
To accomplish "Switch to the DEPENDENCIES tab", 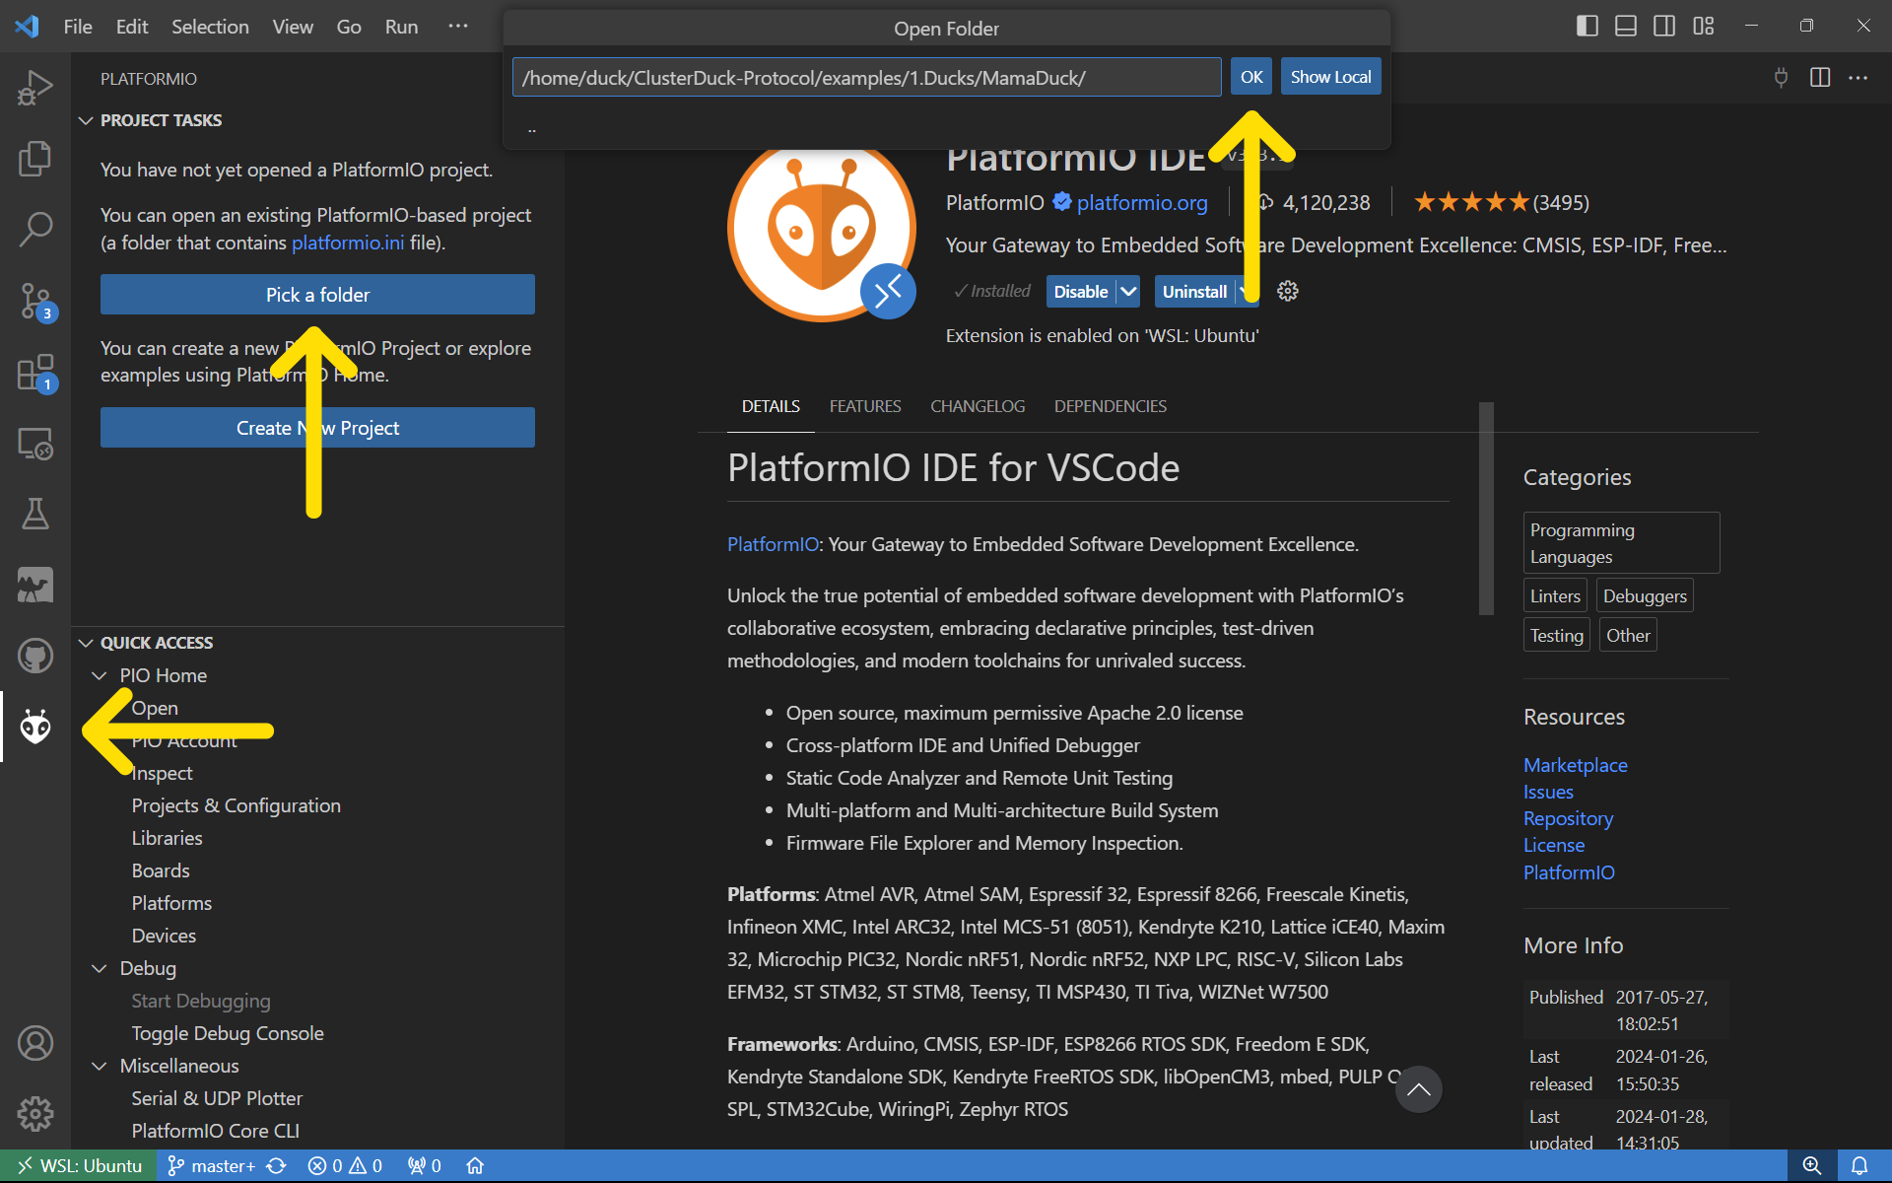I will 1111,406.
